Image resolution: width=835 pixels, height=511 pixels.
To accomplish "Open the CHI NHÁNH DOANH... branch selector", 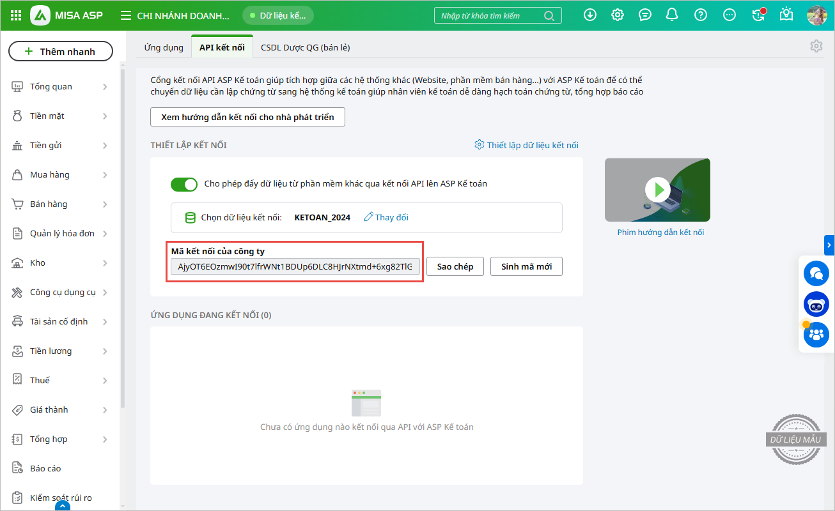I will (183, 15).
